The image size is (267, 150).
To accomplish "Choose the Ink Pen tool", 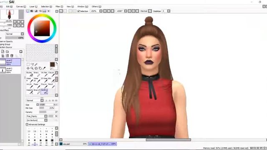I will click(x=44, y=74).
